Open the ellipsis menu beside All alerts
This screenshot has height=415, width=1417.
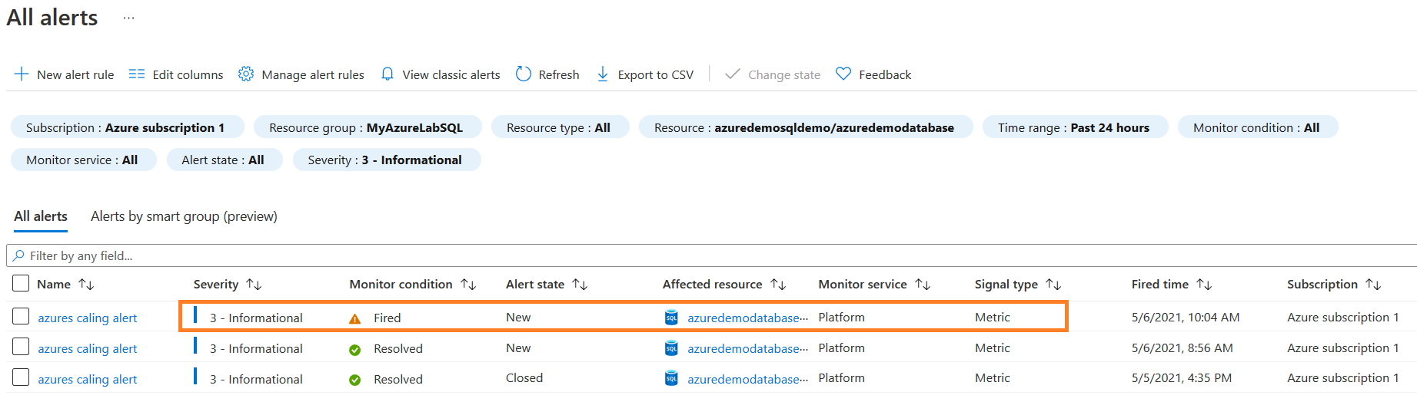[x=128, y=18]
